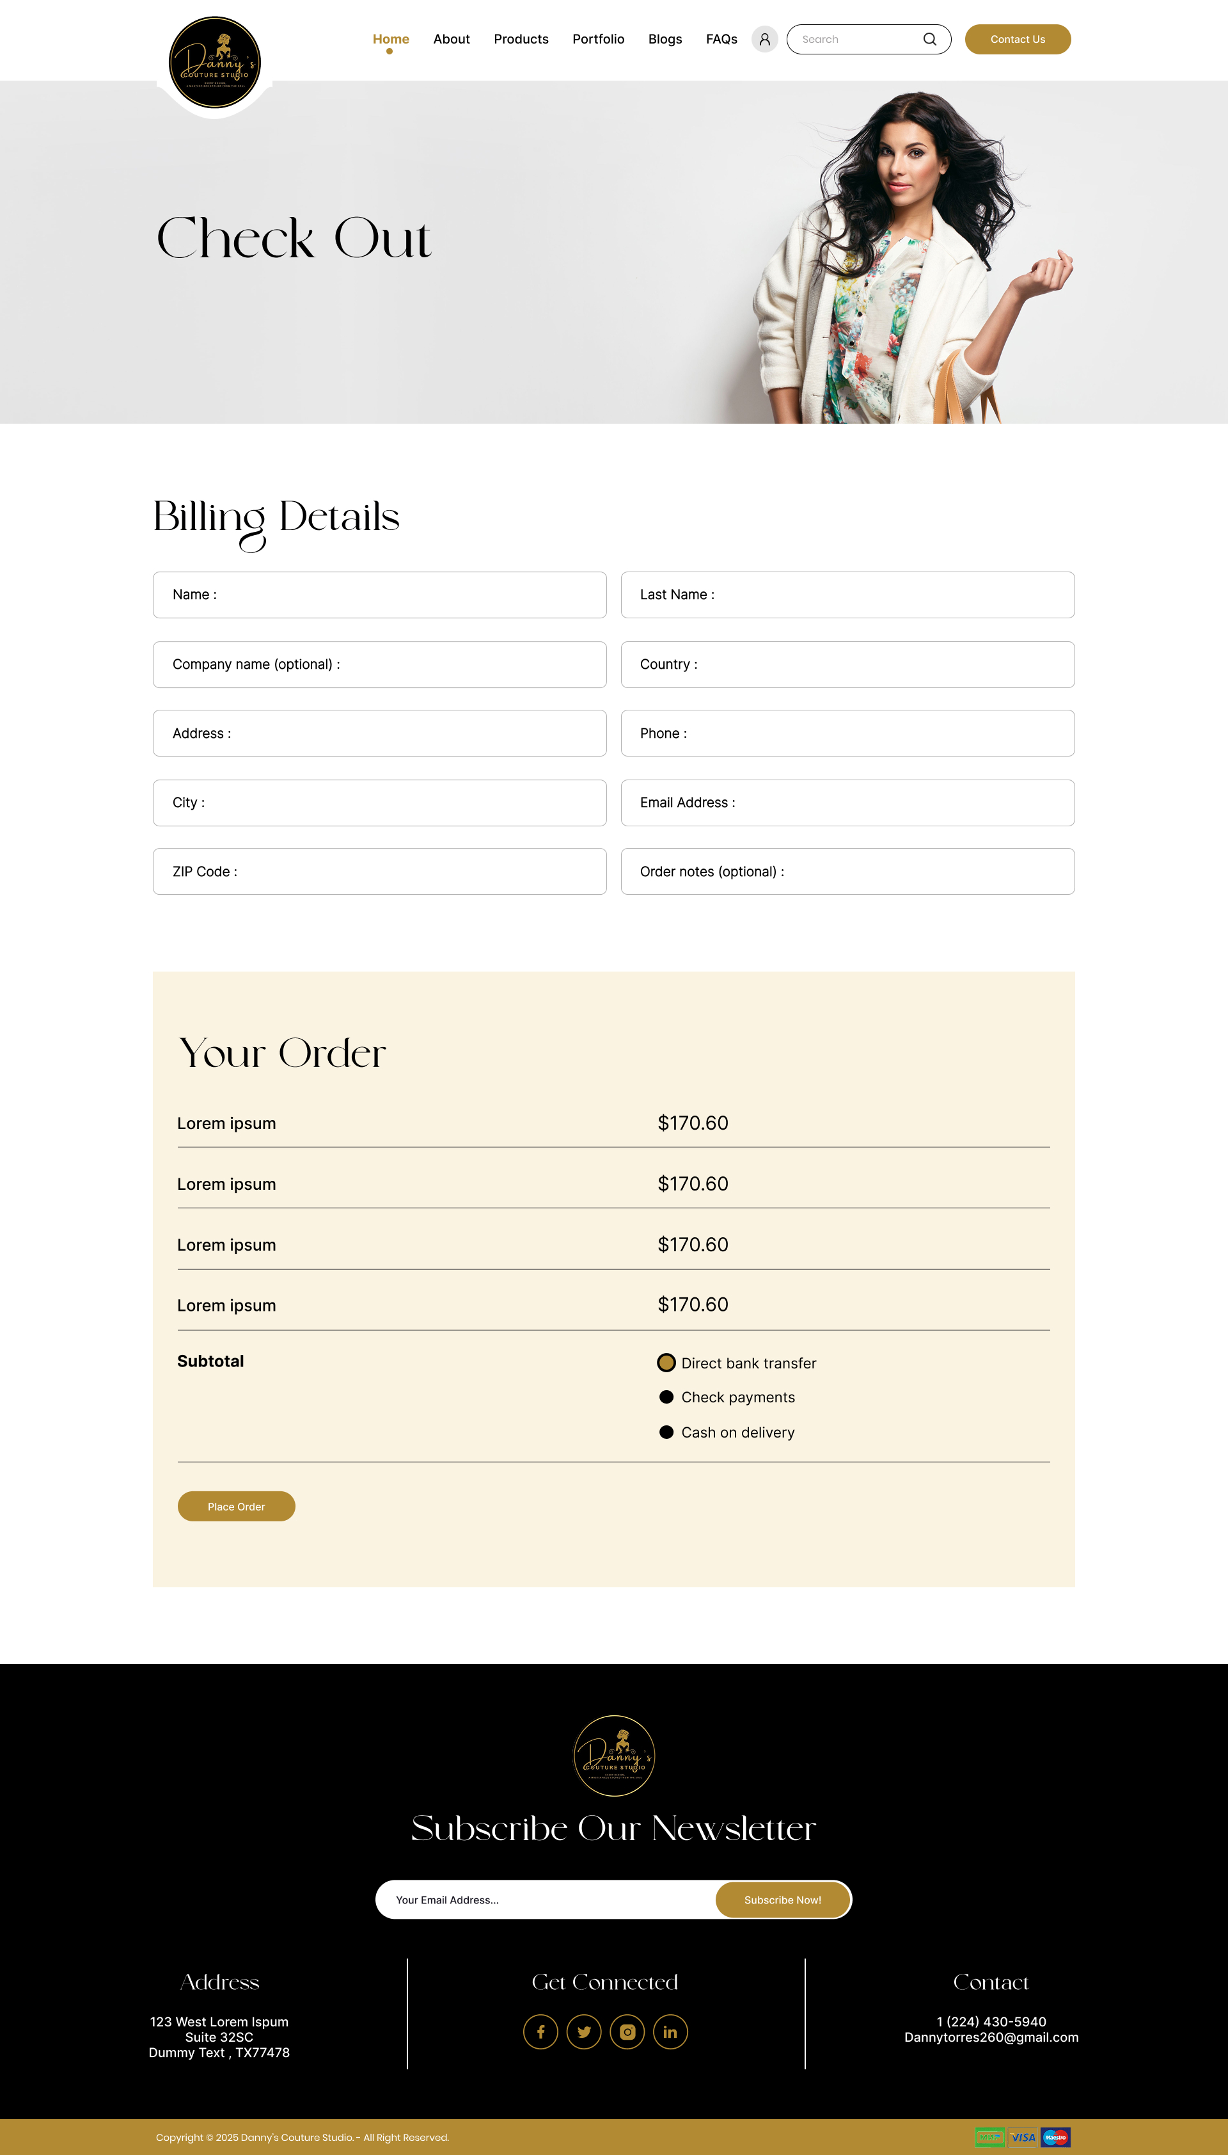The width and height of the screenshot is (1228, 2155).
Task: Select Direct bank transfer payment option
Action: tap(666, 1363)
